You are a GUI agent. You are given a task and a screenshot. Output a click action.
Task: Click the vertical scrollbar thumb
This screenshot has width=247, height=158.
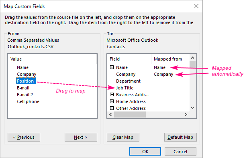[x=192, y=65]
